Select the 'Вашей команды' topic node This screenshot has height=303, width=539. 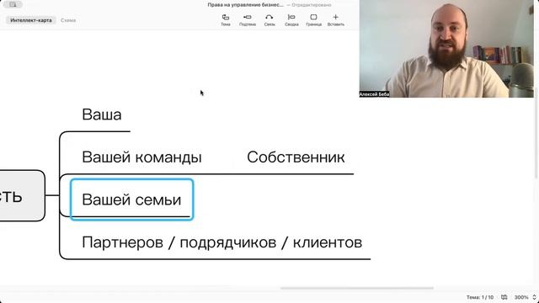point(141,157)
